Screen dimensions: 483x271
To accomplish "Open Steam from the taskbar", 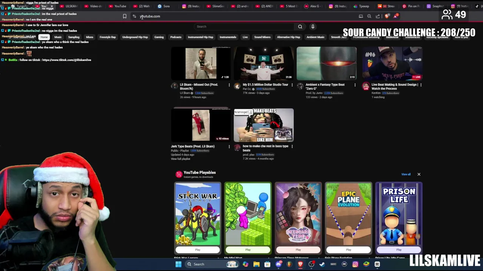I will (322, 264).
